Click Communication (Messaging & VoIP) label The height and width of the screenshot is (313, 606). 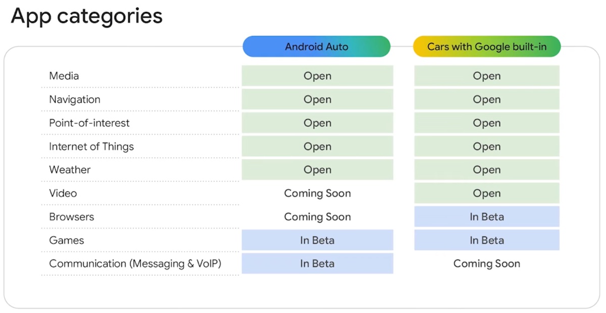click(x=135, y=264)
